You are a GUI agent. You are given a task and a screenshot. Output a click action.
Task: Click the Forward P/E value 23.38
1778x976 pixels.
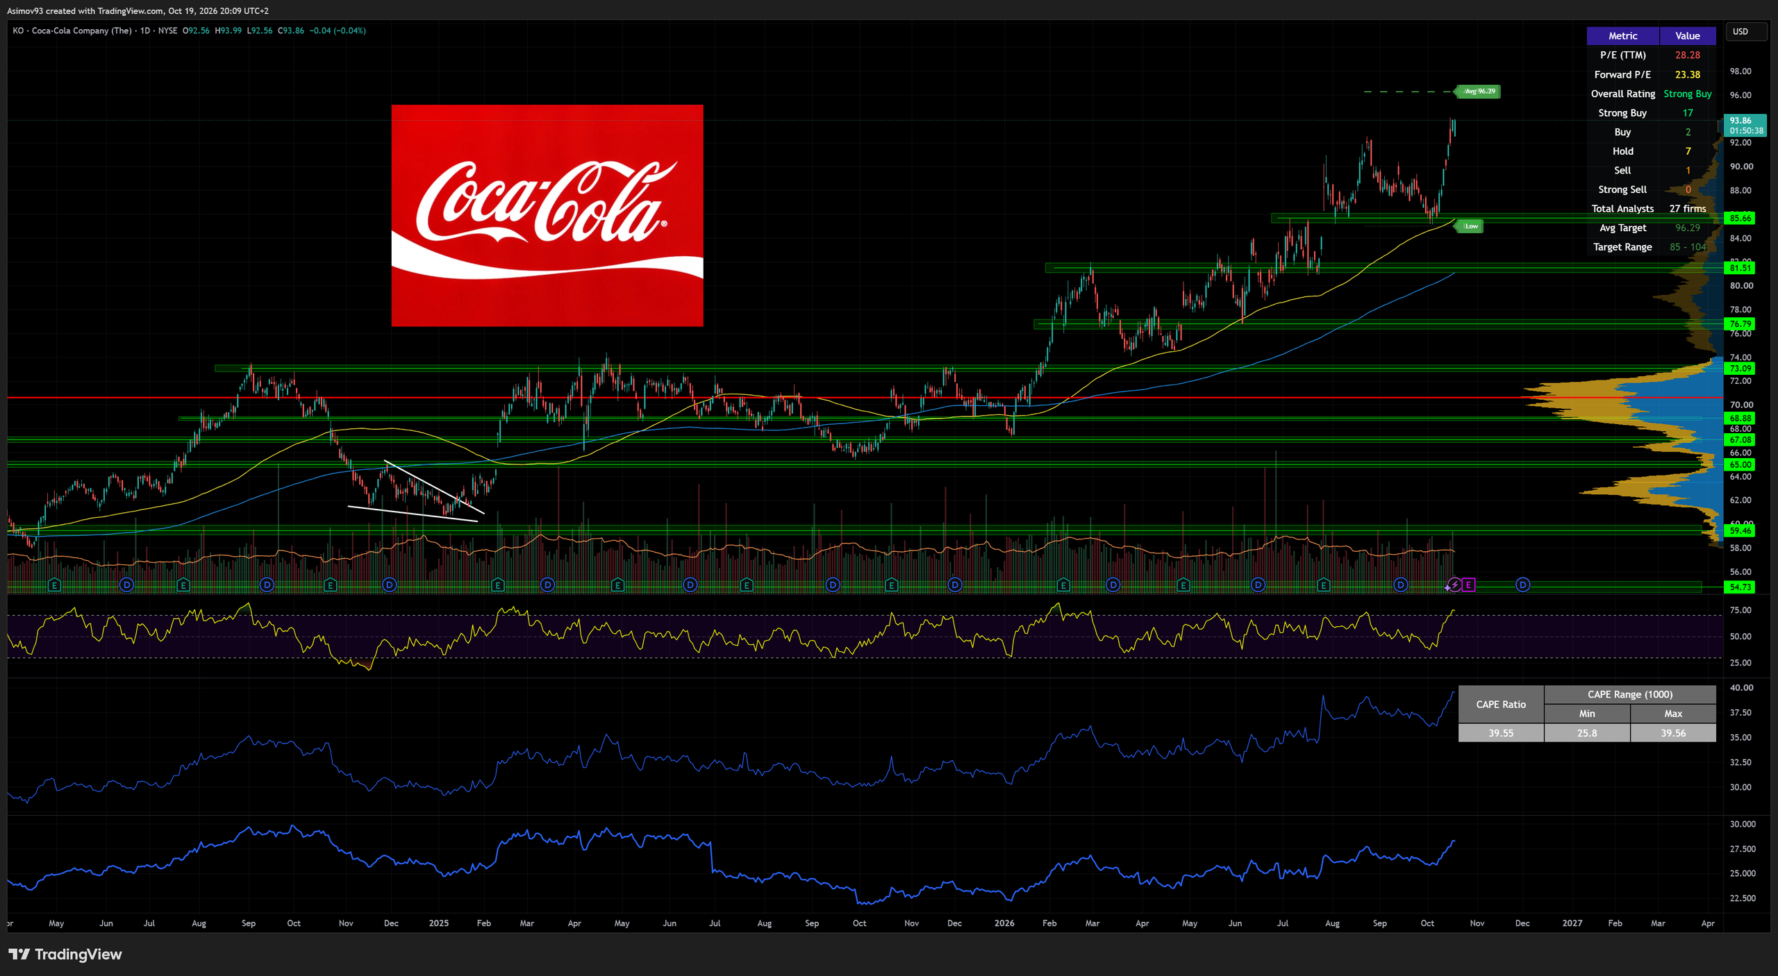(1687, 75)
